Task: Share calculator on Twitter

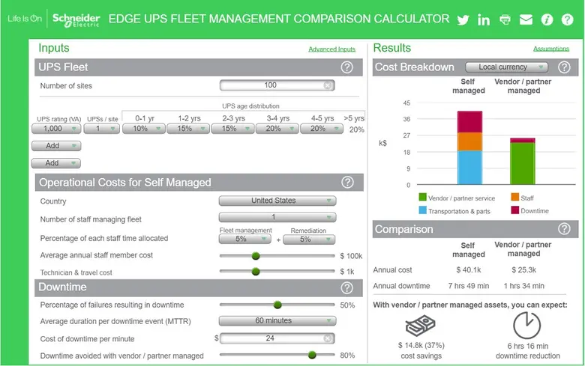Action: (x=463, y=19)
